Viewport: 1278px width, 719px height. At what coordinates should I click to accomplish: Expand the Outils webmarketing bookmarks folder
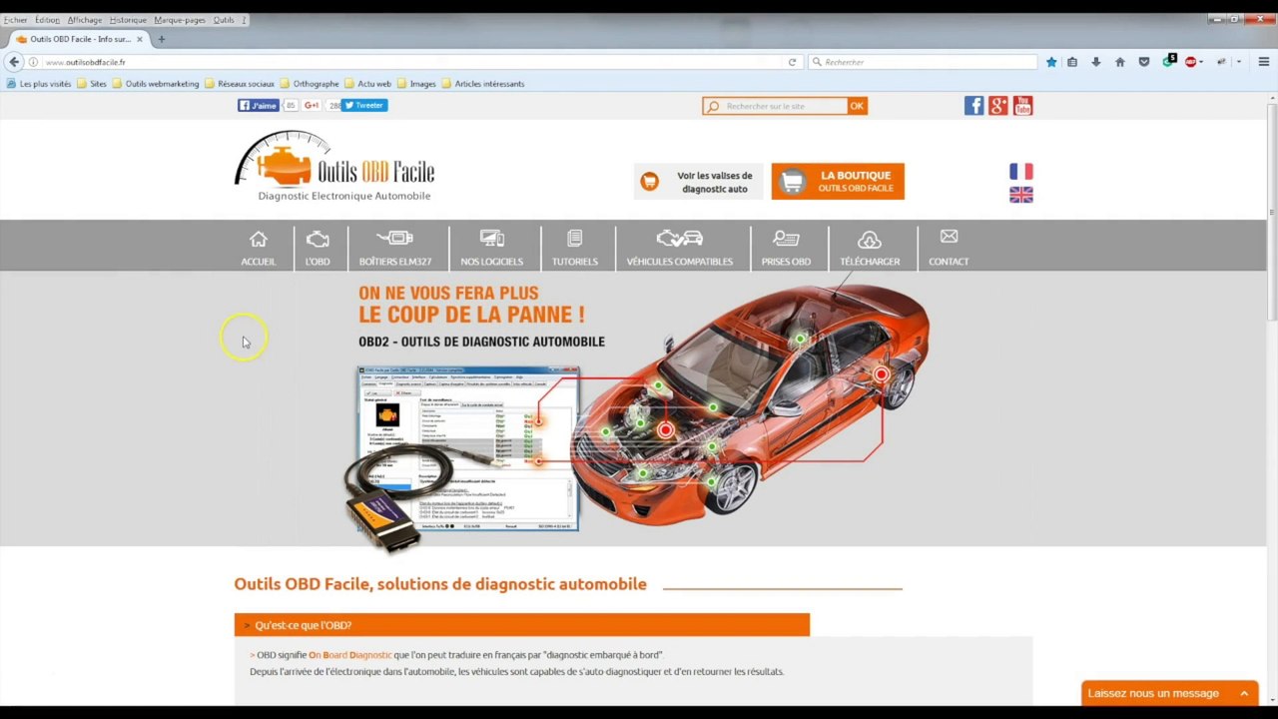pyautogui.click(x=156, y=84)
